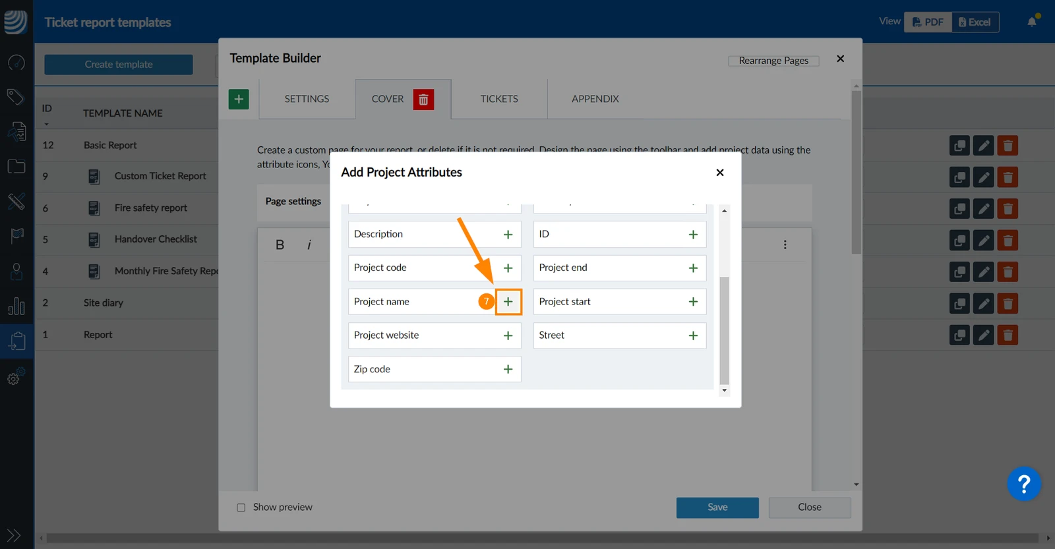
Task: Select the Site diary template name
Action: tap(104, 303)
